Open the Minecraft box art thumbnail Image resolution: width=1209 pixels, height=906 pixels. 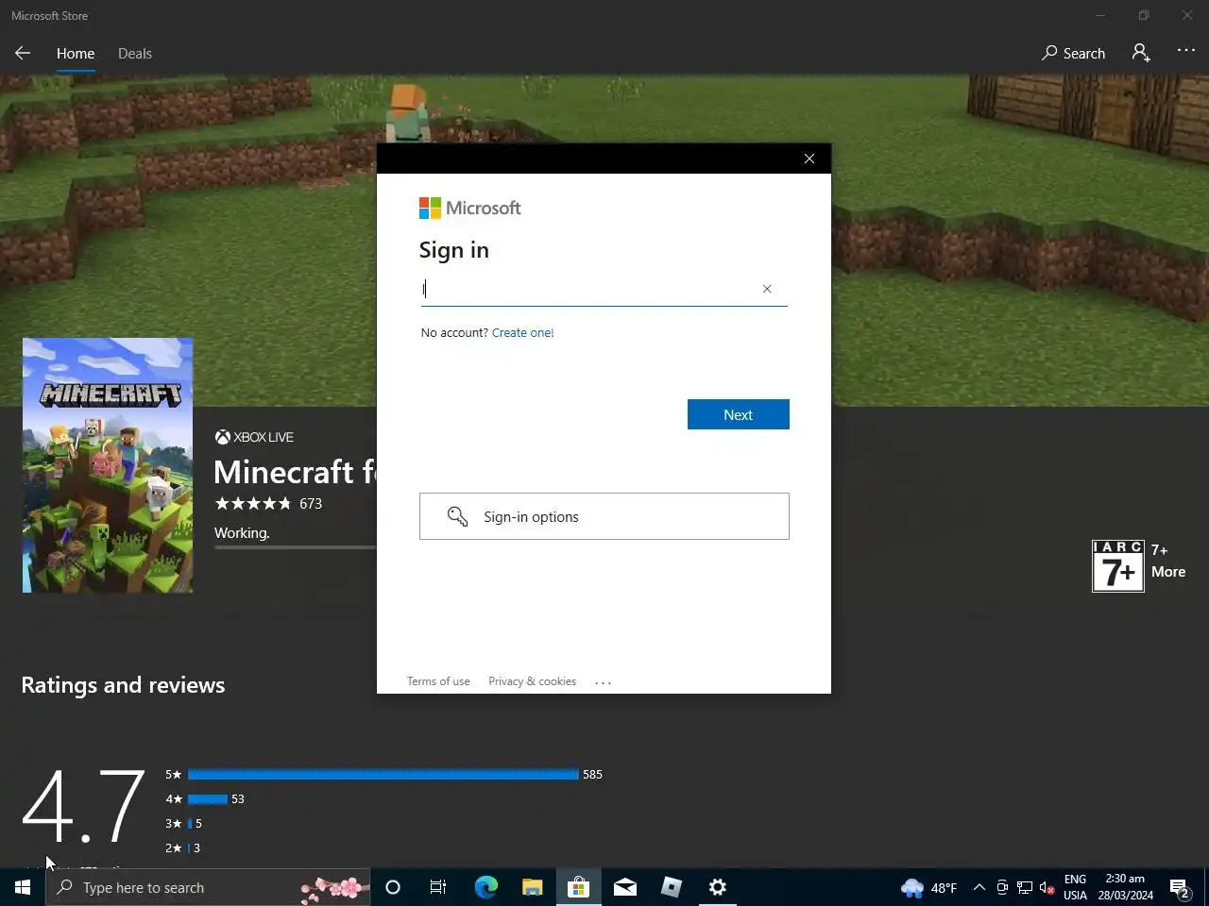point(108,465)
